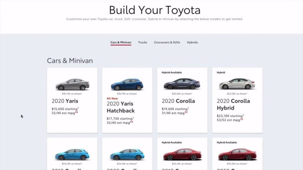This screenshot has height=170, width=303.
Task: Click the gray 2020 Yaris sedan image
Action: 72,84
